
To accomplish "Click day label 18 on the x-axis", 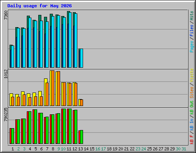I will pos(109,149).
